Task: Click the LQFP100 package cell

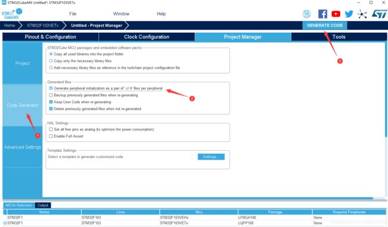Action: 246,223
